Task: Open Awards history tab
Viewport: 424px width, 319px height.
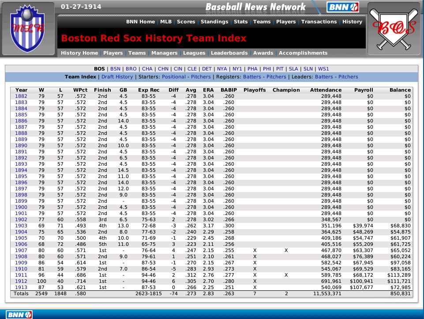Action: click(x=263, y=53)
